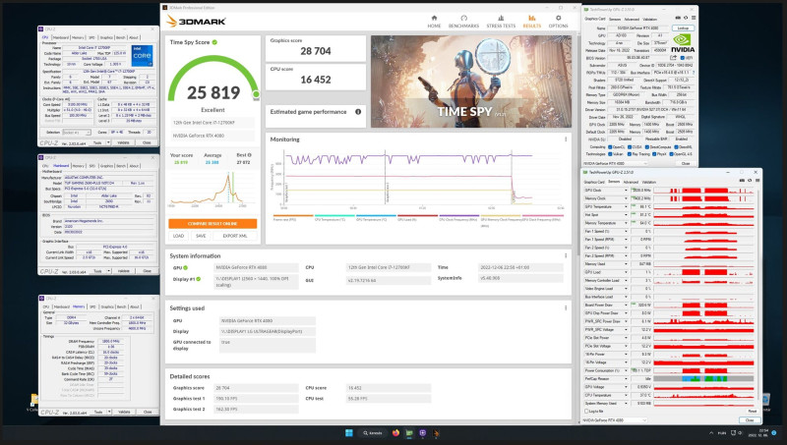Toggle the PhysX checkbox in GPU-Z
787x445 pixels.
pyautogui.click(x=653, y=154)
